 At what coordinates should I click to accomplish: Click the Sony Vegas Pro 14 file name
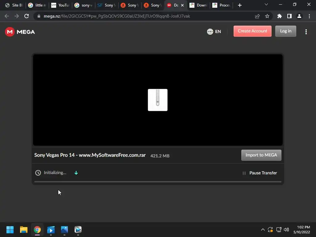tap(90, 155)
